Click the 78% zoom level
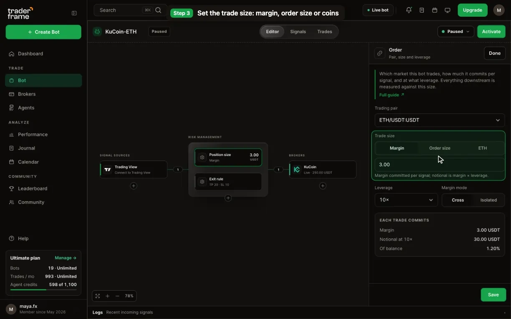 point(129,296)
